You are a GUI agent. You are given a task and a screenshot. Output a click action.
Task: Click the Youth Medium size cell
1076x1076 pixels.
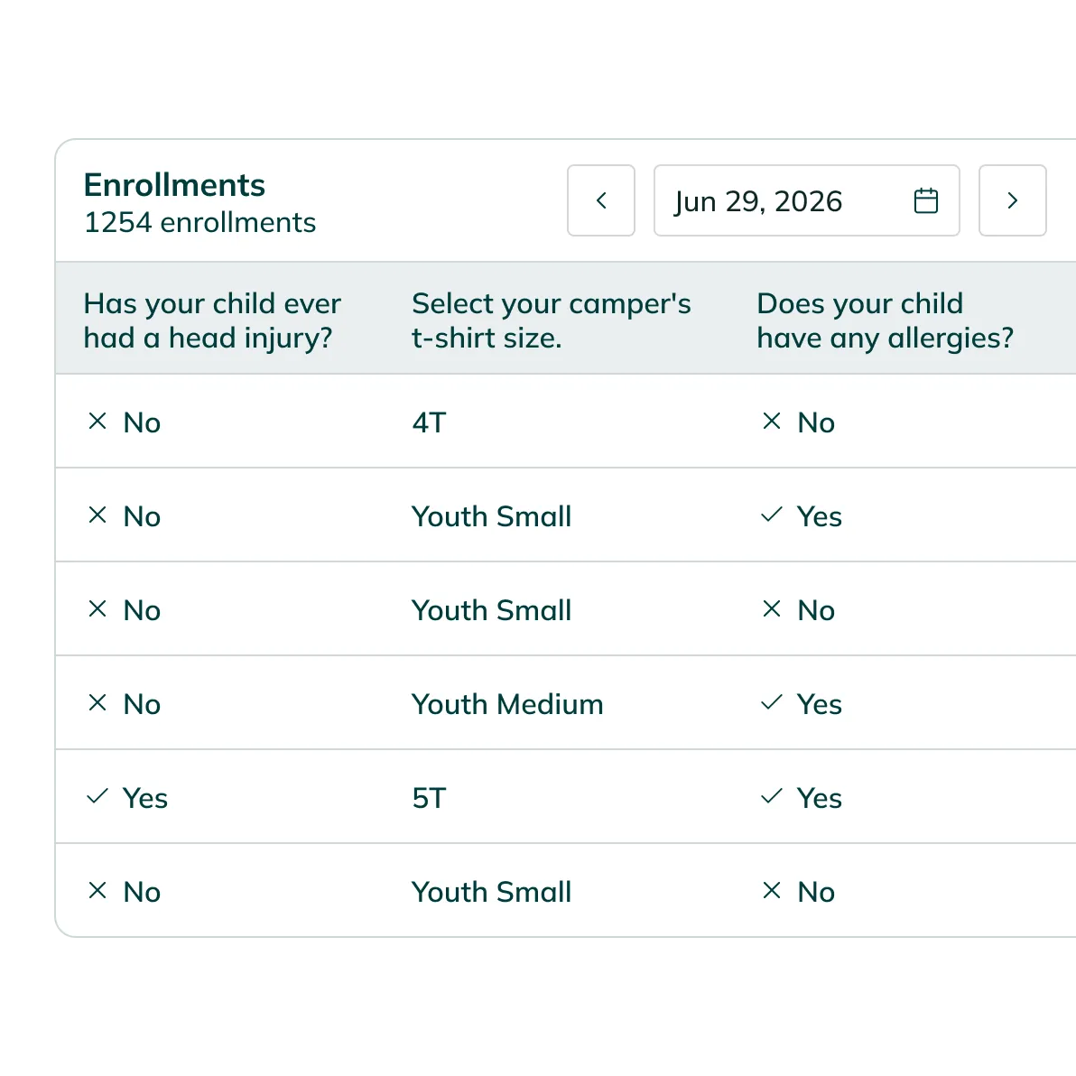tap(507, 705)
